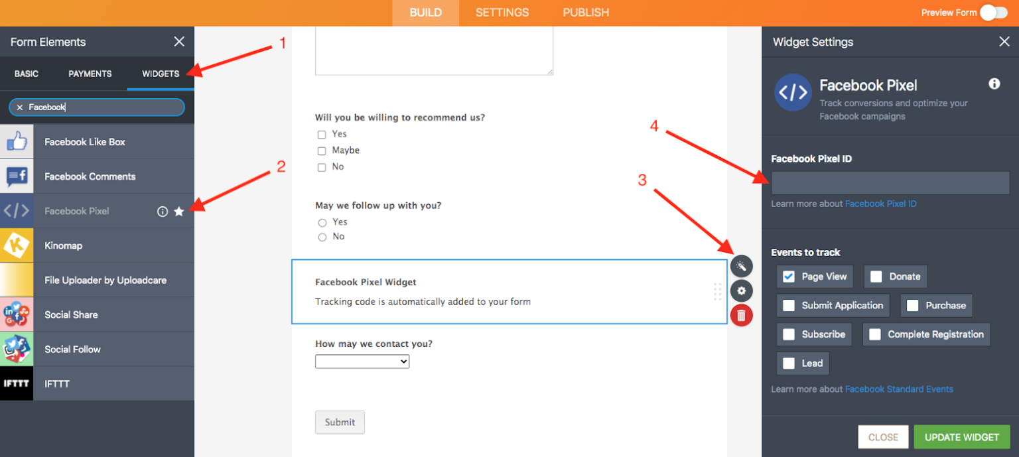Uncheck the Page View event
Image resolution: width=1019 pixels, height=457 pixels.
tap(789, 276)
